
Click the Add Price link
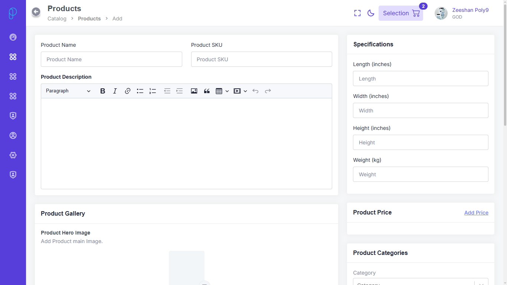tap(476, 213)
